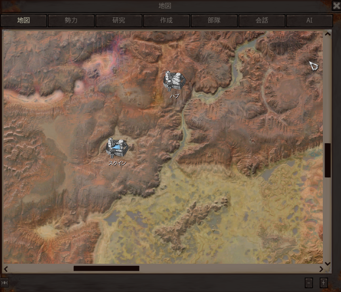Click the center-on-player icon at bottom left
341x292 pixels.
click(4, 283)
